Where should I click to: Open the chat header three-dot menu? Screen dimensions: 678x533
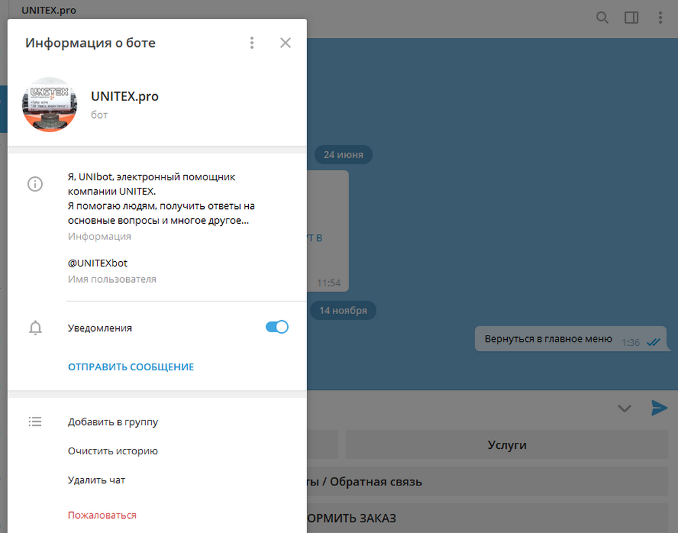point(660,18)
